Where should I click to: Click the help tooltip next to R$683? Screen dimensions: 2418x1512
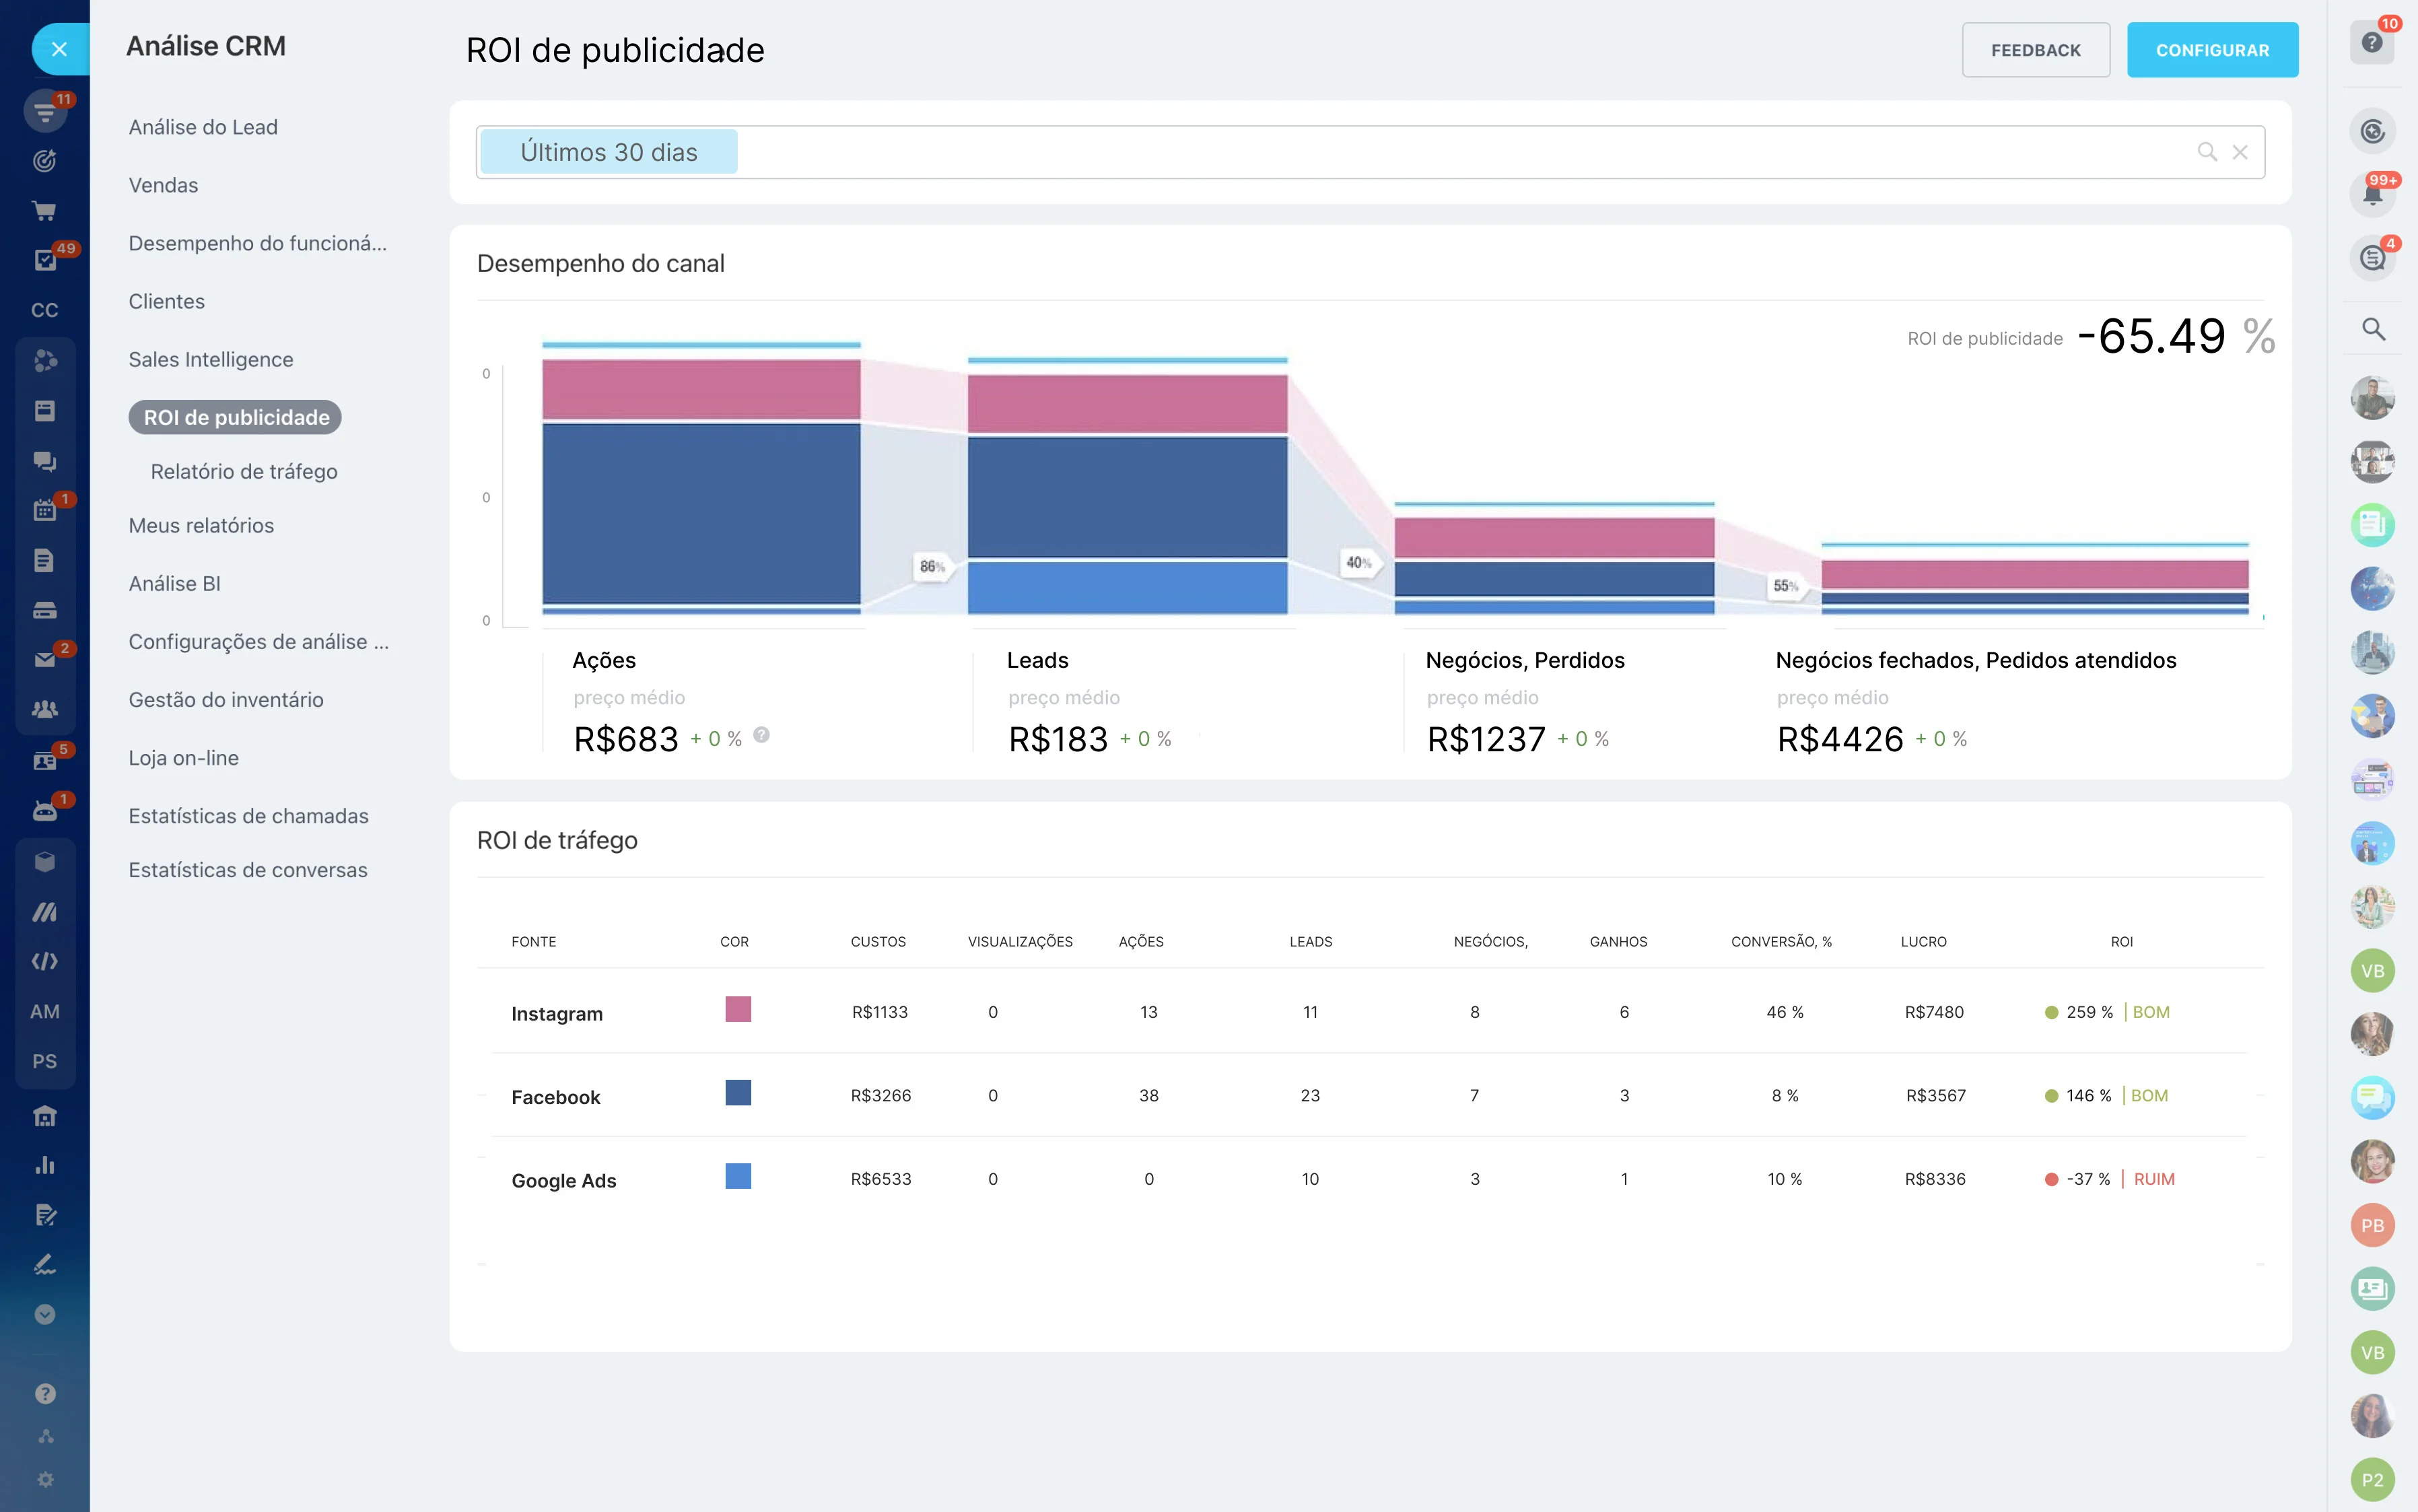(761, 735)
